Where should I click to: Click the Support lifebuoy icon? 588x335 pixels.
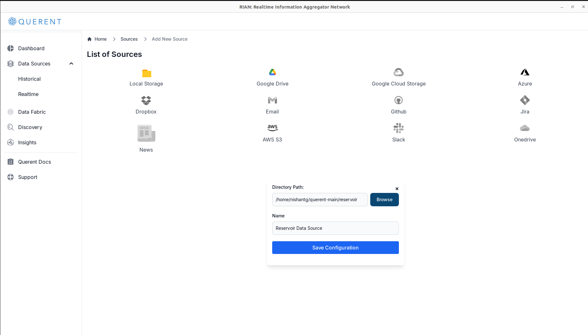[11, 177]
